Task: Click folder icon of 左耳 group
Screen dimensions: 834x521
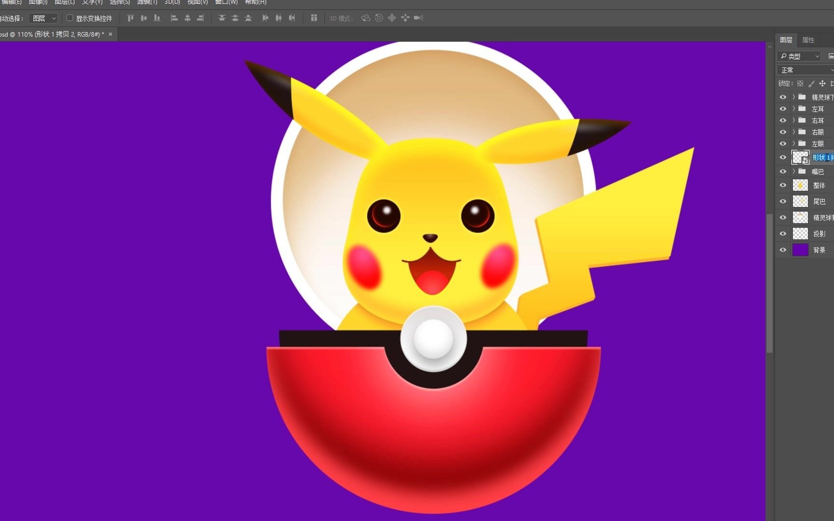Action: point(802,109)
